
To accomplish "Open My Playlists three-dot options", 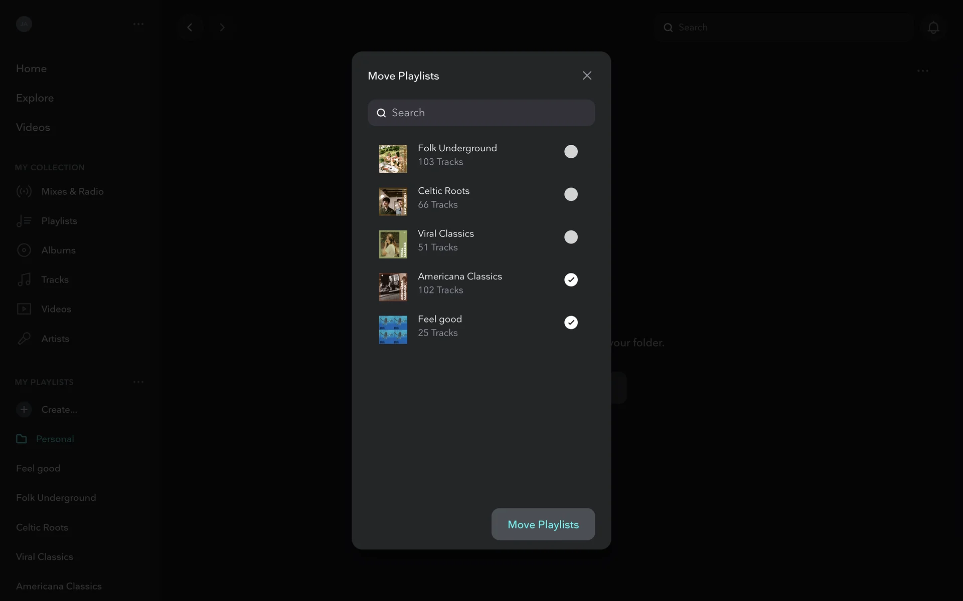I will (138, 382).
